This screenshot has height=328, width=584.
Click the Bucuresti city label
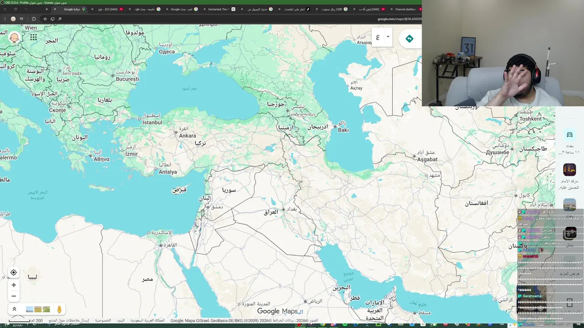coord(127,79)
